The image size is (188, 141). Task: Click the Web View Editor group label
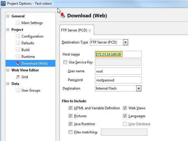(x=25, y=70)
